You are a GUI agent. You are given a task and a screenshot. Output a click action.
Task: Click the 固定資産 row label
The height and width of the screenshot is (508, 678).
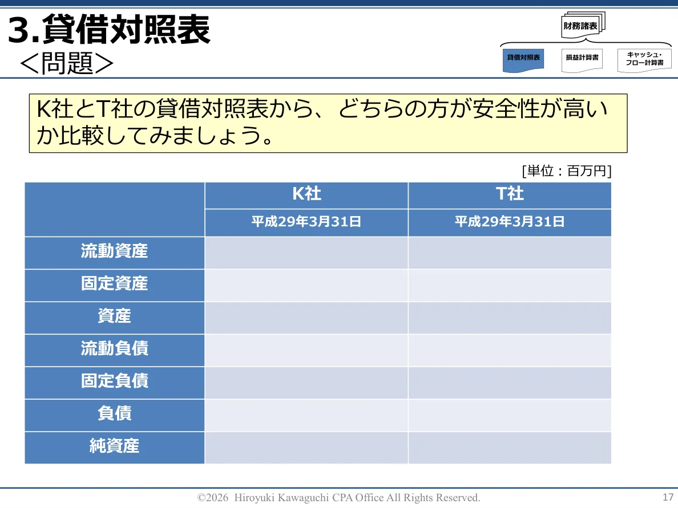[x=115, y=285]
